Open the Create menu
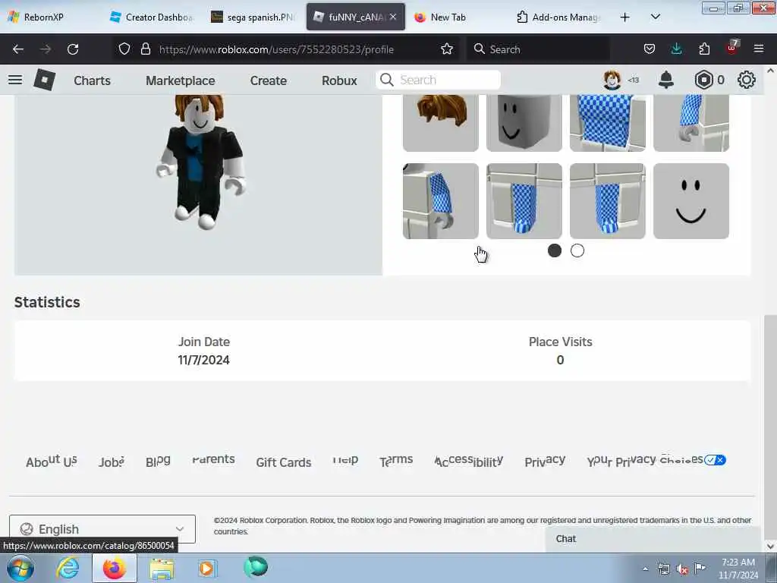The height and width of the screenshot is (583, 777). coord(268,80)
